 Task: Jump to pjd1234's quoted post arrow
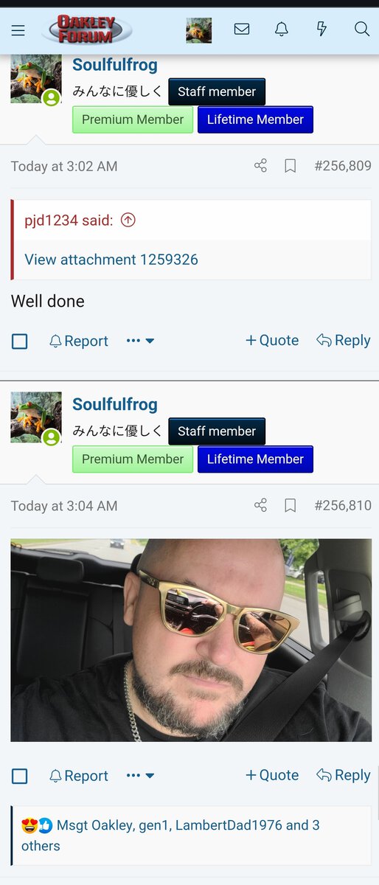128,221
